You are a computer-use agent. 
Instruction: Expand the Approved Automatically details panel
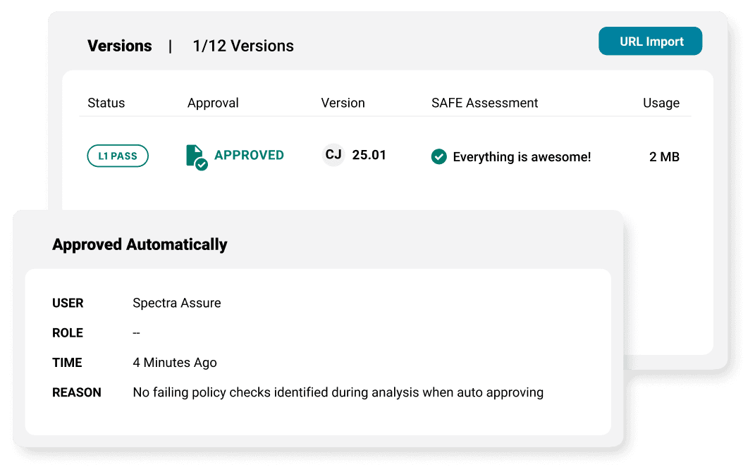click(x=139, y=244)
